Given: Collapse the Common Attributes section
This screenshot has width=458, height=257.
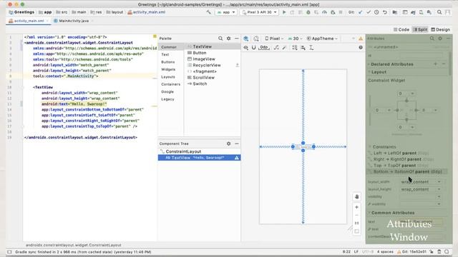Looking at the screenshot, I should pyautogui.click(x=369, y=213).
